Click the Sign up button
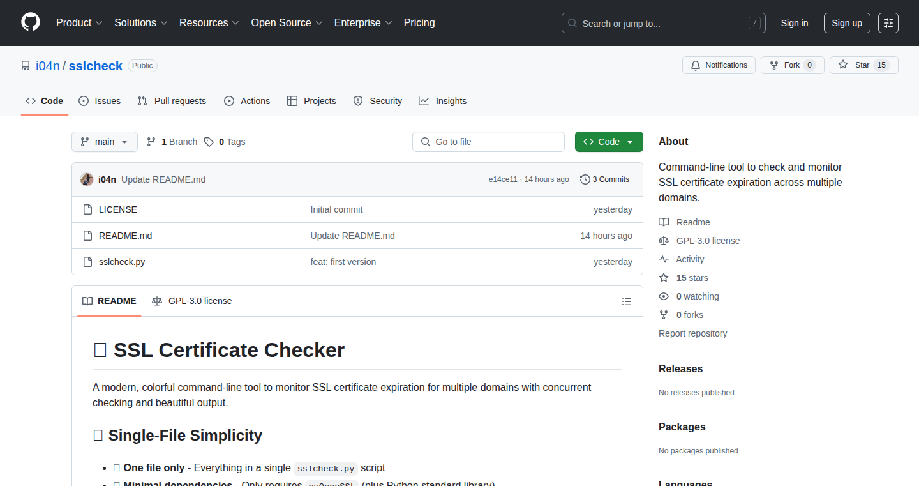Image resolution: width=919 pixels, height=486 pixels. coord(847,23)
